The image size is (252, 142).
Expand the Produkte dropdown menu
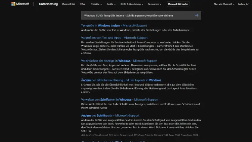click(x=96, y=4)
